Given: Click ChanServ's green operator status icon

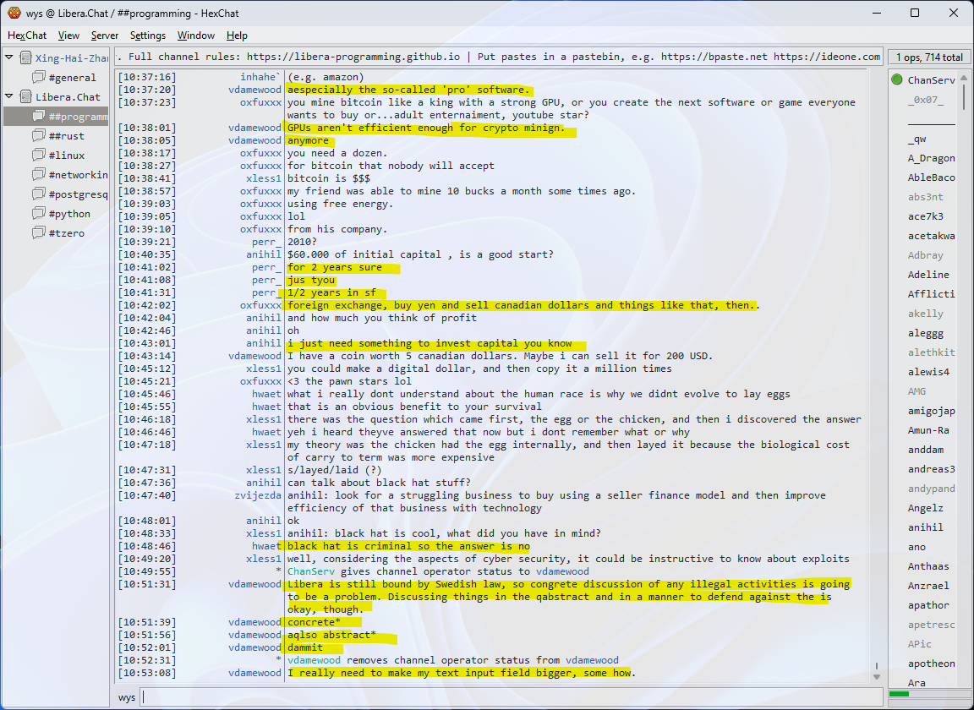Looking at the screenshot, I should point(896,80).
